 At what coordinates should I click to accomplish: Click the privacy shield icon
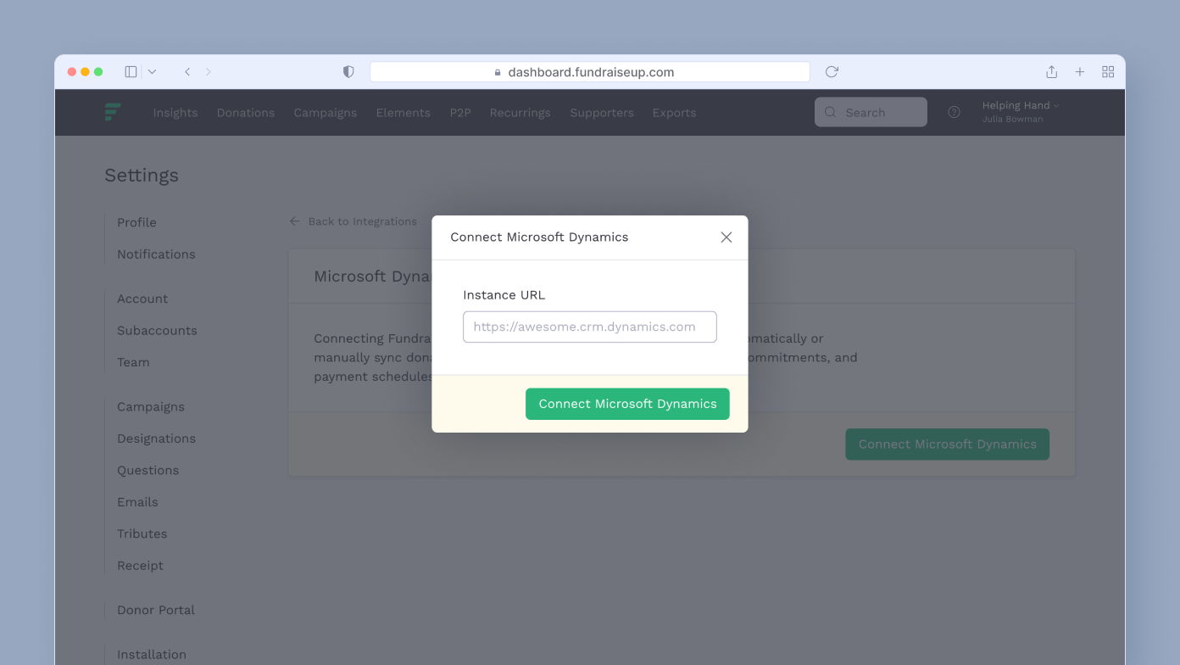coord(348,72)
